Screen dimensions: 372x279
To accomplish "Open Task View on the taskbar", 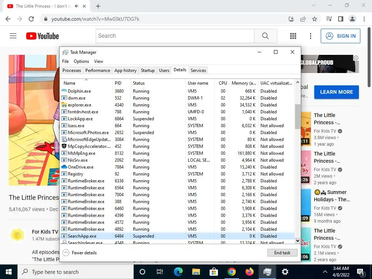I will click(x=160, y=272).
